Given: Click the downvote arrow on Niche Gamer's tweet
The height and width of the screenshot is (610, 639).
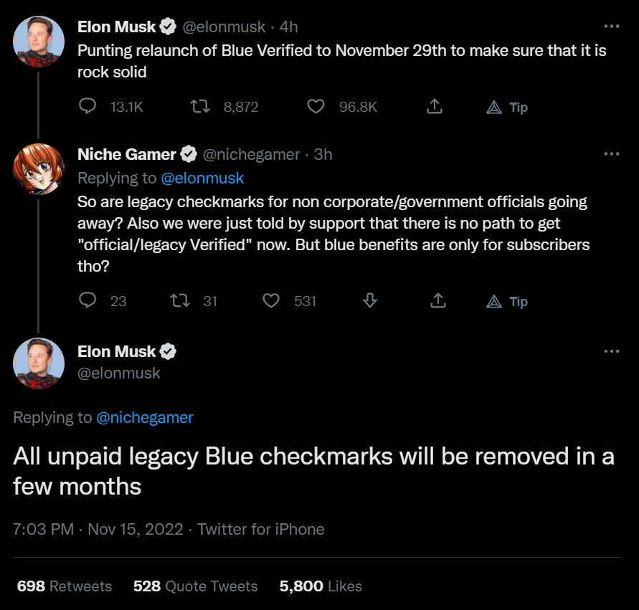Looking at the screenshot, I should (x=370, y=301).
